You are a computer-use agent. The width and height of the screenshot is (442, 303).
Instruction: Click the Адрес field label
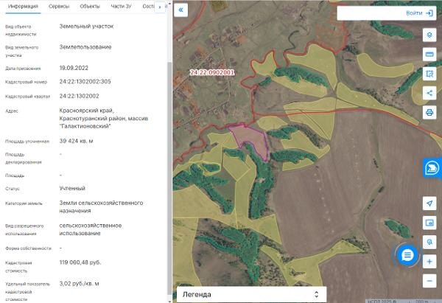(12, 111)
